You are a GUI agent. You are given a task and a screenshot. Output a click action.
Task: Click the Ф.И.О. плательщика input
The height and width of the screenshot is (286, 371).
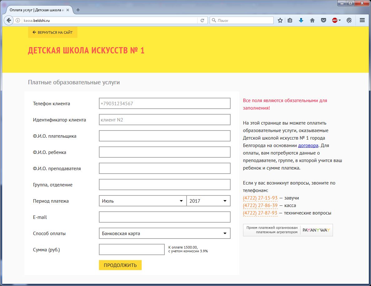tap(165, 136)
